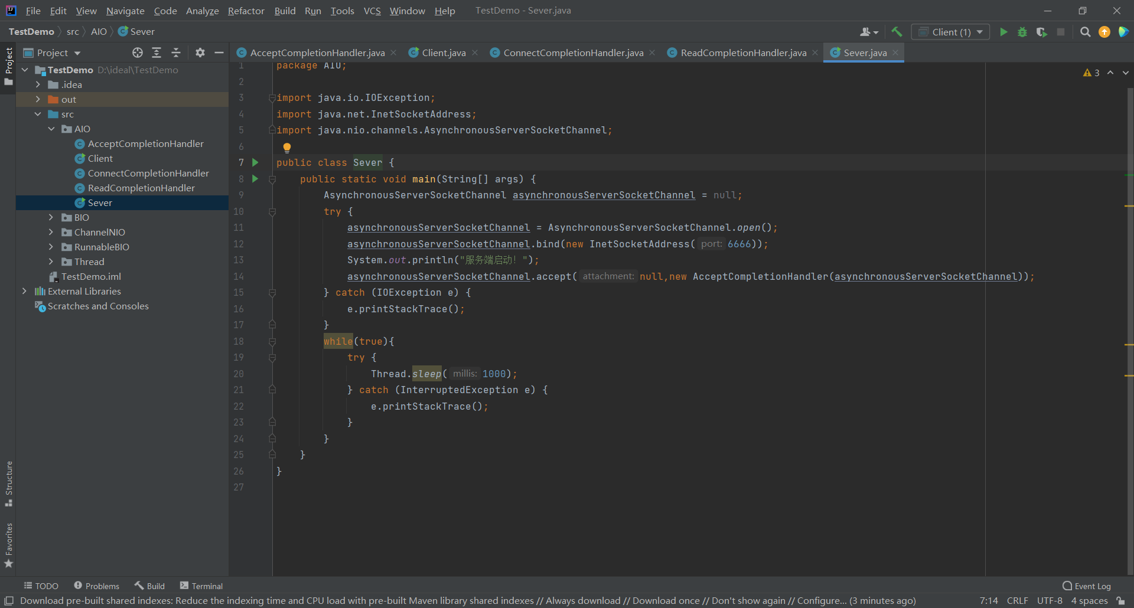The height and width of the screenshot is (608, 1134).
Task: Switch to Client.java tab
Action: click(x=444, y=53)
